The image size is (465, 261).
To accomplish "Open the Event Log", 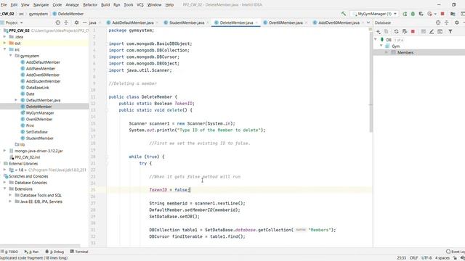I will (456, 252).
